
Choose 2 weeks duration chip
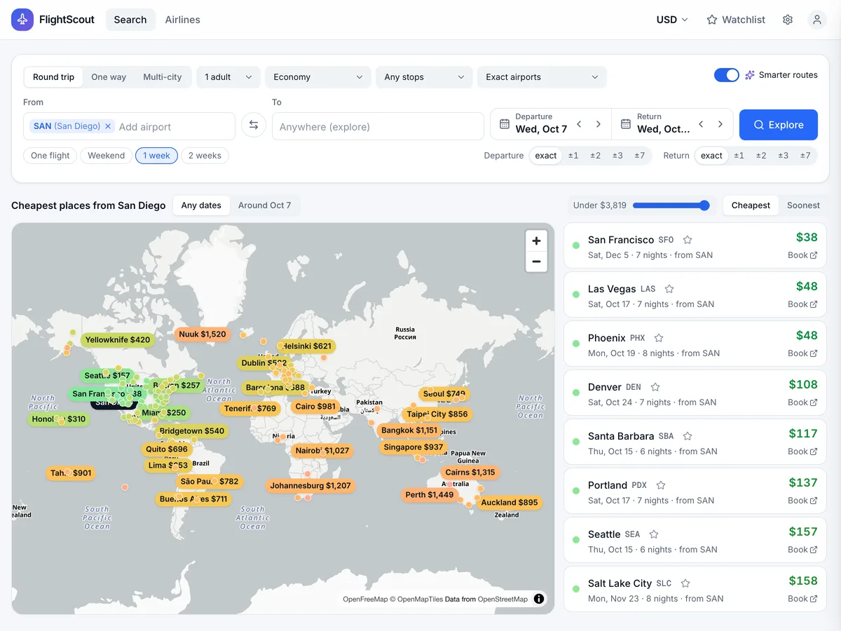click(205, 156)
